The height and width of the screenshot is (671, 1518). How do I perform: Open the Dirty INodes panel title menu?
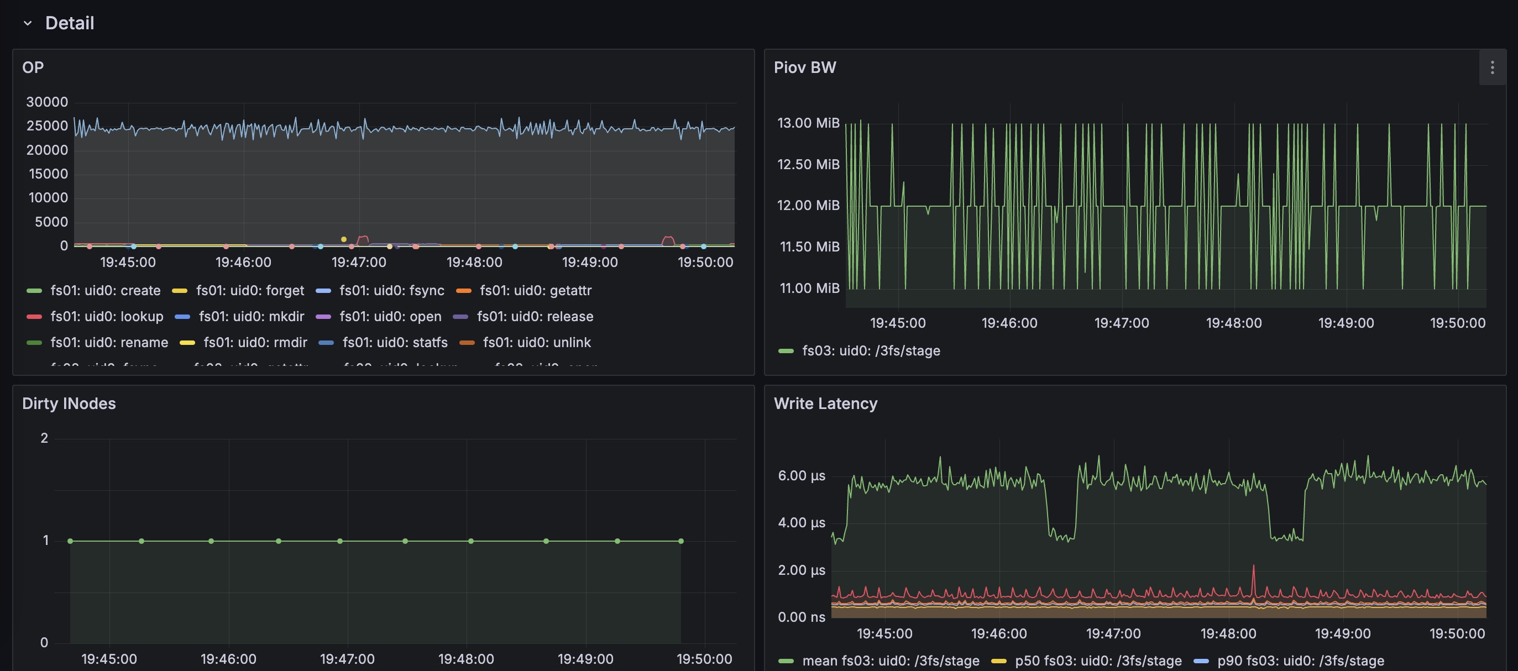69,403
